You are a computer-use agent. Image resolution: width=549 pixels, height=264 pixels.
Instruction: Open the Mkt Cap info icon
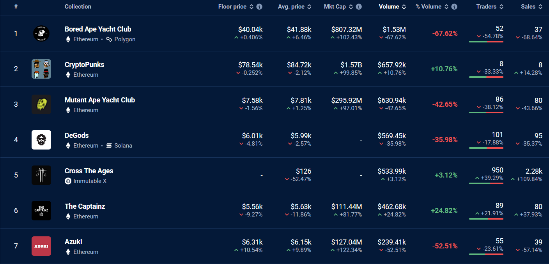click(359, 7)
